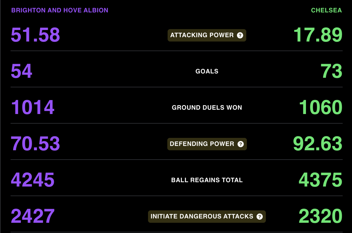
Task: Click the BALL REGAINS TOTAL stat label
Action: point(207,180)
